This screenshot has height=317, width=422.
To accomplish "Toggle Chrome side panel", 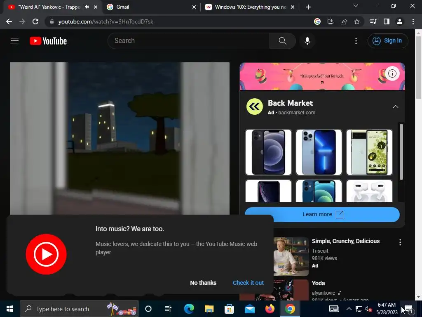I will point(387,21).
